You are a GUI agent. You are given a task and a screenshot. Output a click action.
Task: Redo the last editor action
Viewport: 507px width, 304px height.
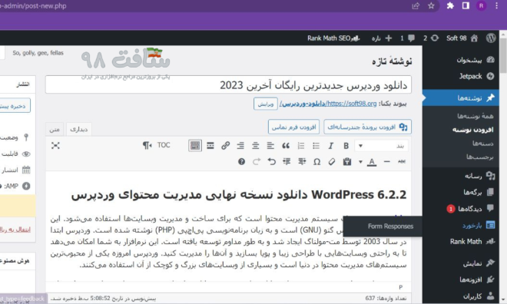point(257,161)
